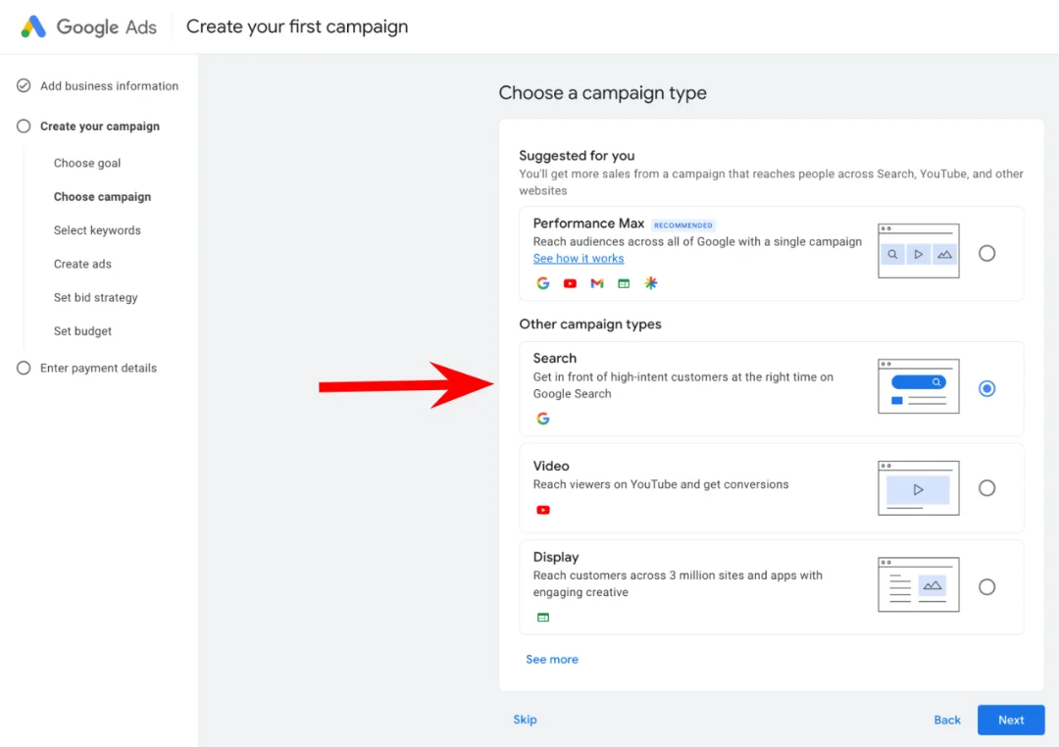The width and height of the screenshot is (1059, 747).
Task: Click the 'Choose a campaign type' heading
Action: 602,92
